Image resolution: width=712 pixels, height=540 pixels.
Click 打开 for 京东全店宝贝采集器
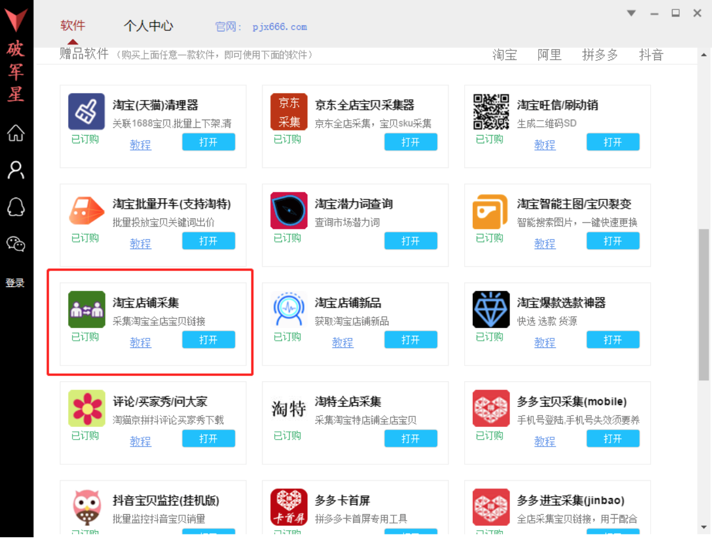(411, 142)
